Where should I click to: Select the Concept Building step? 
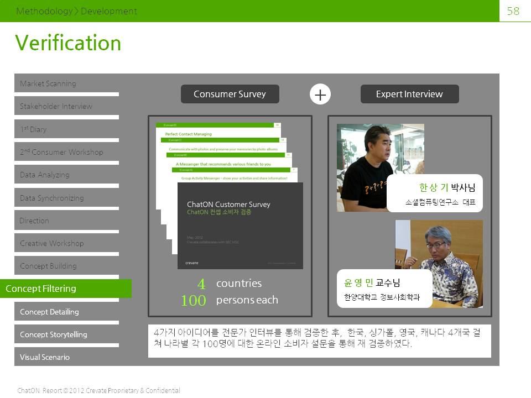[x=66, y=266]
